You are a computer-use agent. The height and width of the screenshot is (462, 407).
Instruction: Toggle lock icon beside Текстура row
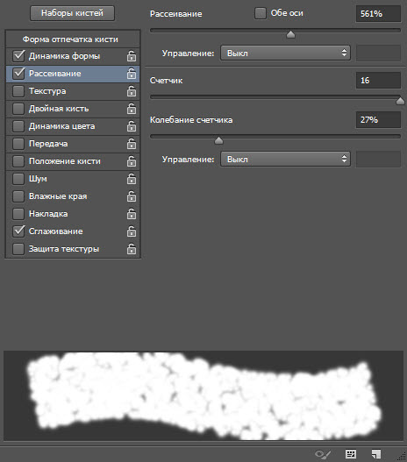[132, 91]
